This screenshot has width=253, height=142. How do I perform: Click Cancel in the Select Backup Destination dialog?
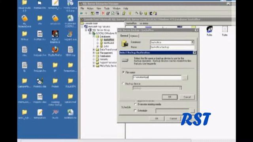point(187,97)
